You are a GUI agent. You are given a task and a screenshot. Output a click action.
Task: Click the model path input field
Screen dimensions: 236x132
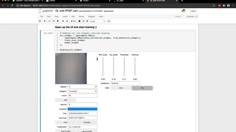pos(82,127)
